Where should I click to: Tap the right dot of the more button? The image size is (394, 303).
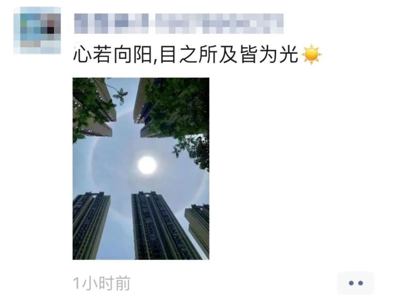(361, 283)
